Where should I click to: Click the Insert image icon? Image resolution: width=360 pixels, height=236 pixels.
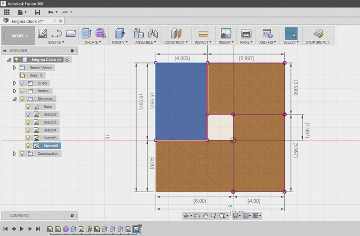(226, 33)
